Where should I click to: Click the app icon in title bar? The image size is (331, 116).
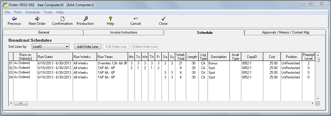point(5,5)
